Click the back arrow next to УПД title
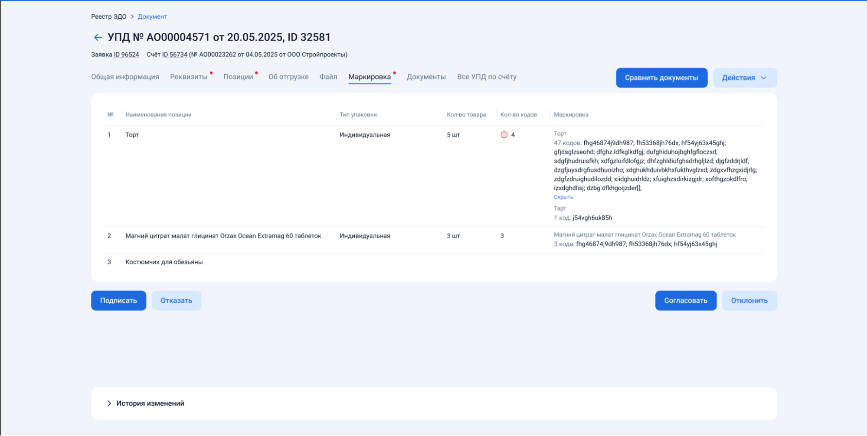The width and height of the screenshot is (867, 436). 98,37
